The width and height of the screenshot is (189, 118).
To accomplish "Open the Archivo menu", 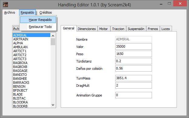I will 9,12.
